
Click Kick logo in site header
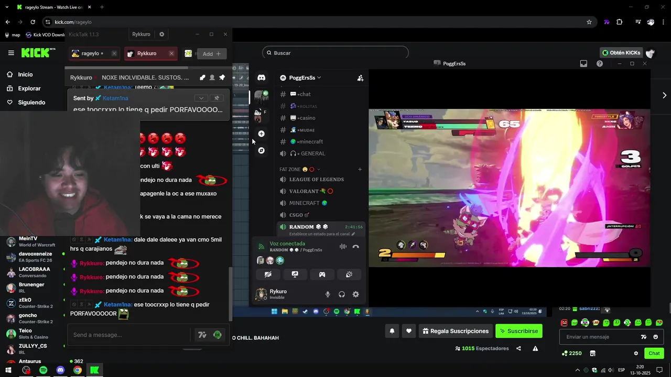tap(38, 53)
